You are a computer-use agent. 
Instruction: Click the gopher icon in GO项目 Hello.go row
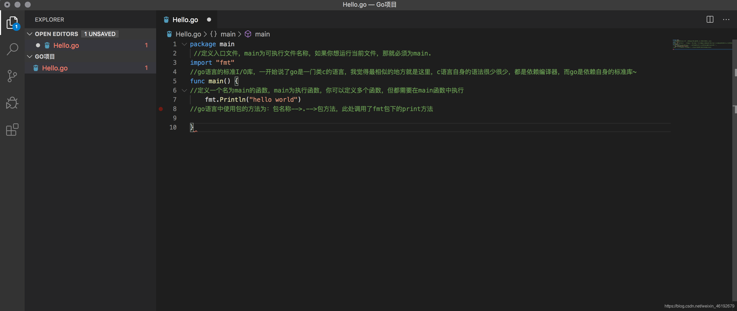(36, 68)
